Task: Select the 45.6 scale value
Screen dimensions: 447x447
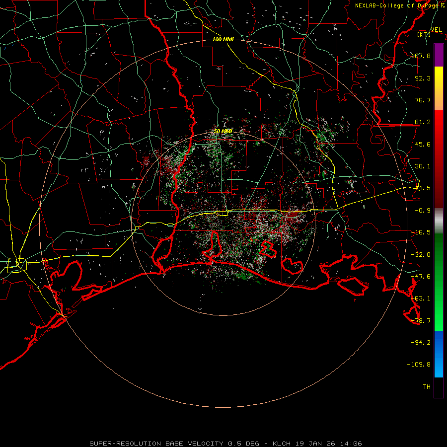Action: [423, 144]
